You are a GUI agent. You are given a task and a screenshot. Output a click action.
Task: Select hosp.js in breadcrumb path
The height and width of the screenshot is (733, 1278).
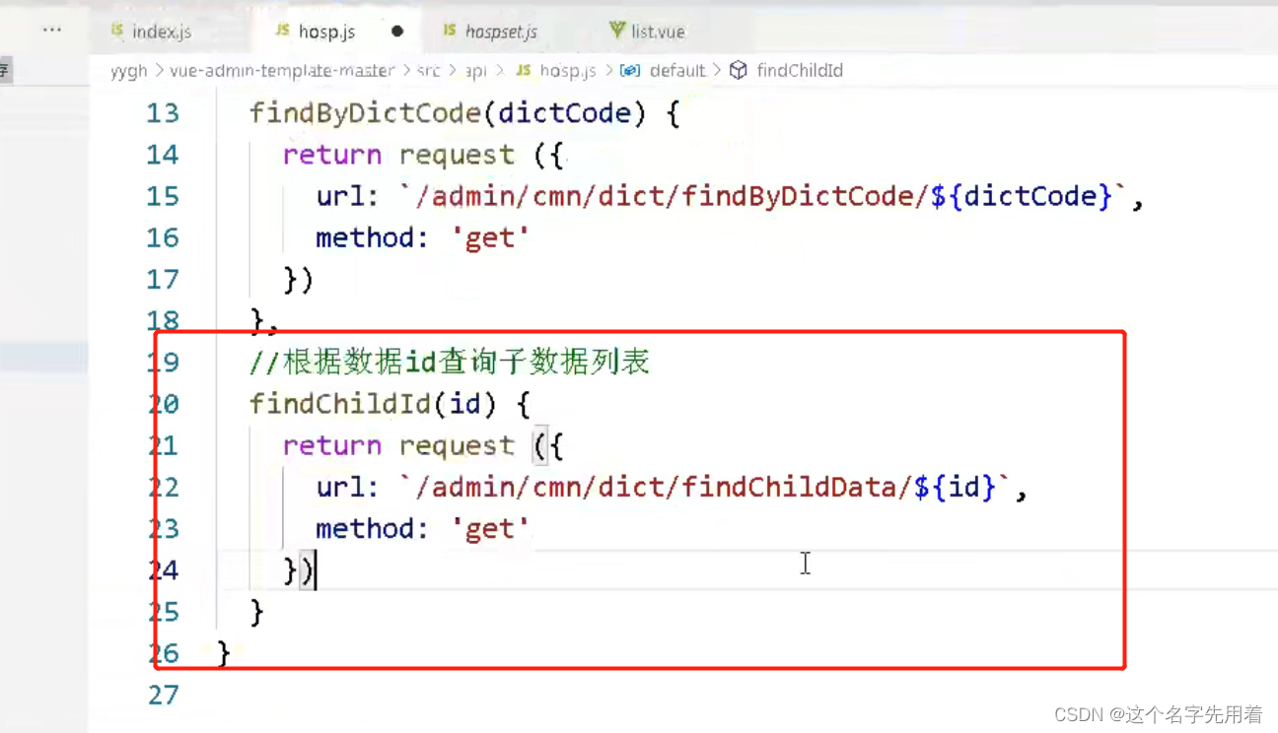[x=567, y=71]
